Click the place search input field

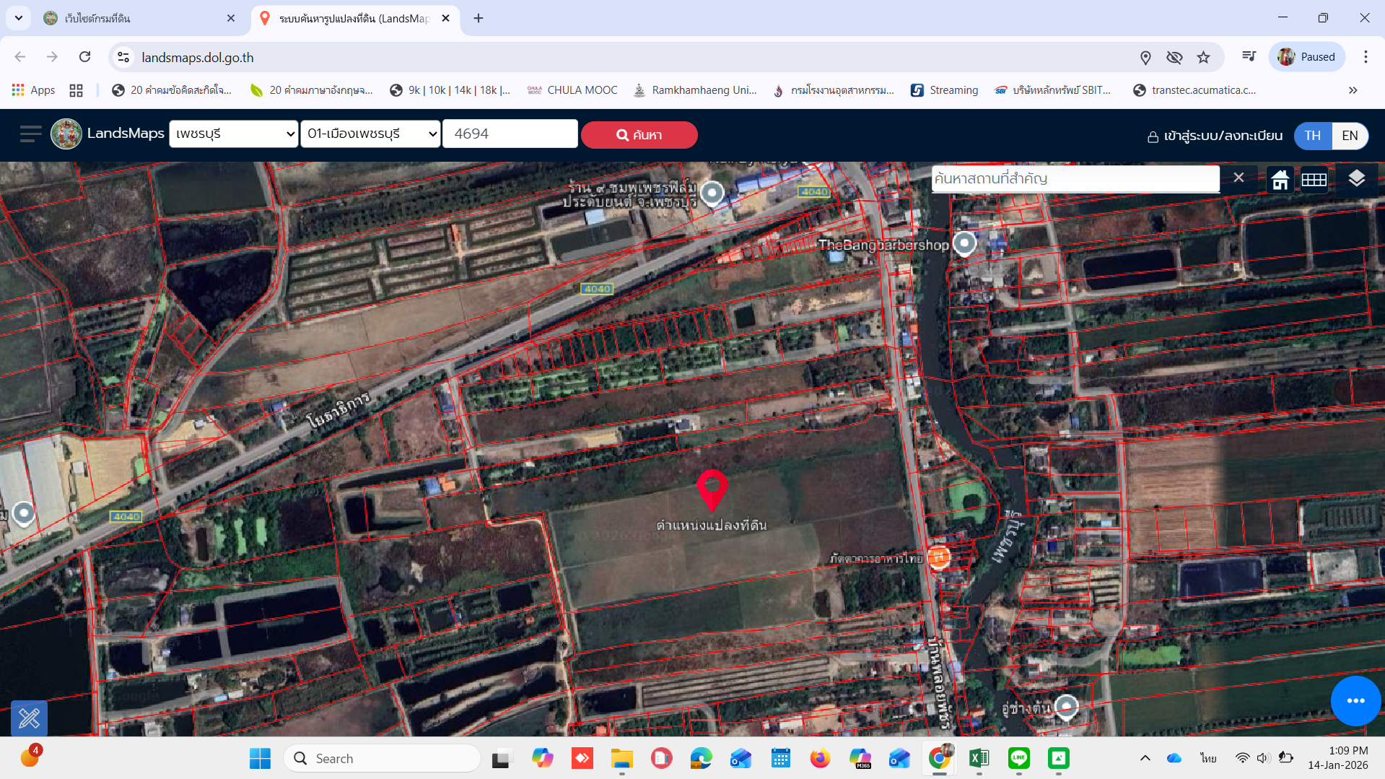click(1075, 178)
